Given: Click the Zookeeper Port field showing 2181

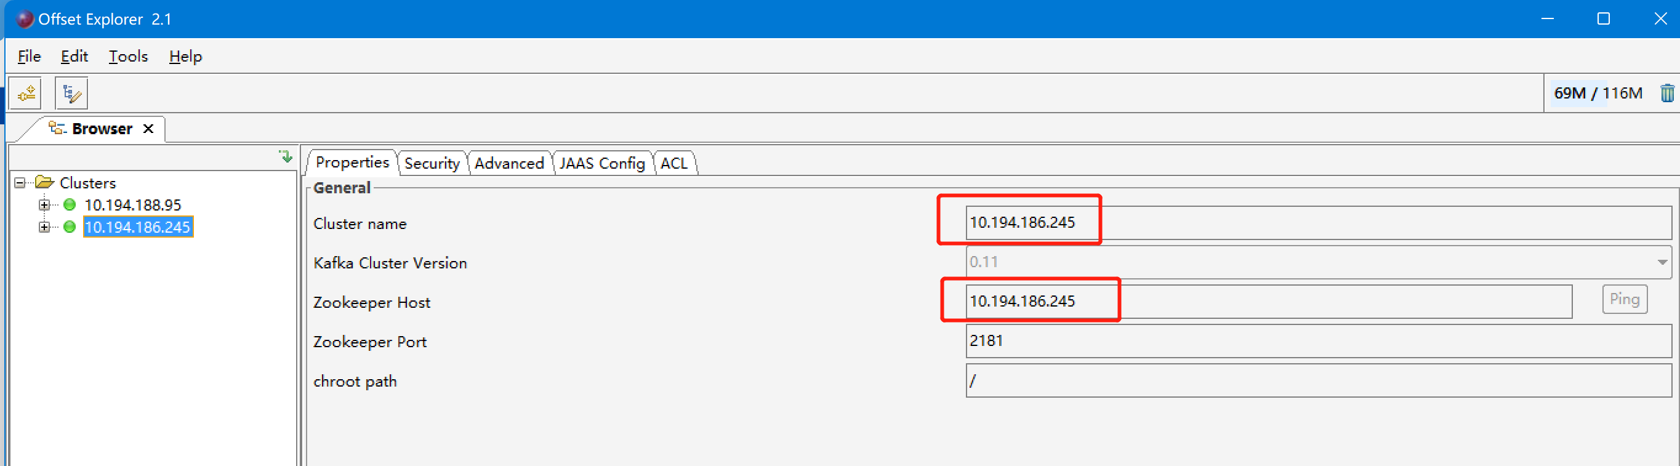Looking at the screenshot, I should [1318, 341].
